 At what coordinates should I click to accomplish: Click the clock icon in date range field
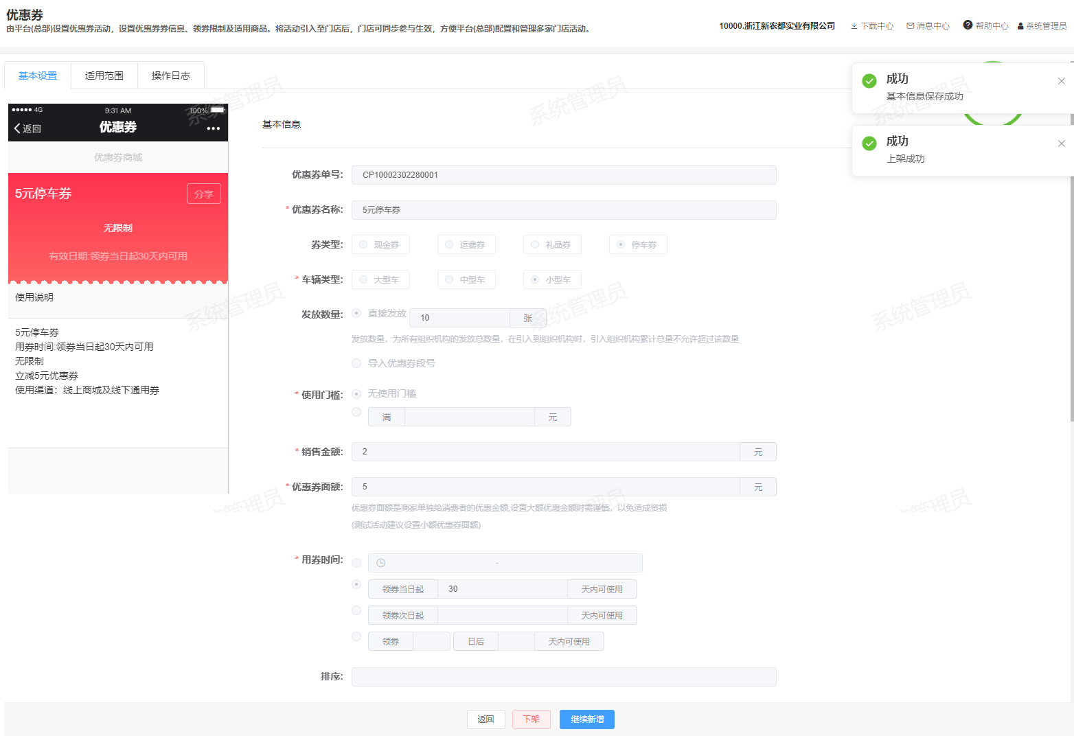(x=380, y=563)
